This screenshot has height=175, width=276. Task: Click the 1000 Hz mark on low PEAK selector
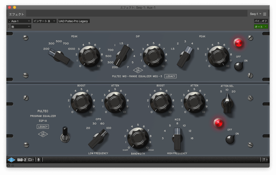71,49
